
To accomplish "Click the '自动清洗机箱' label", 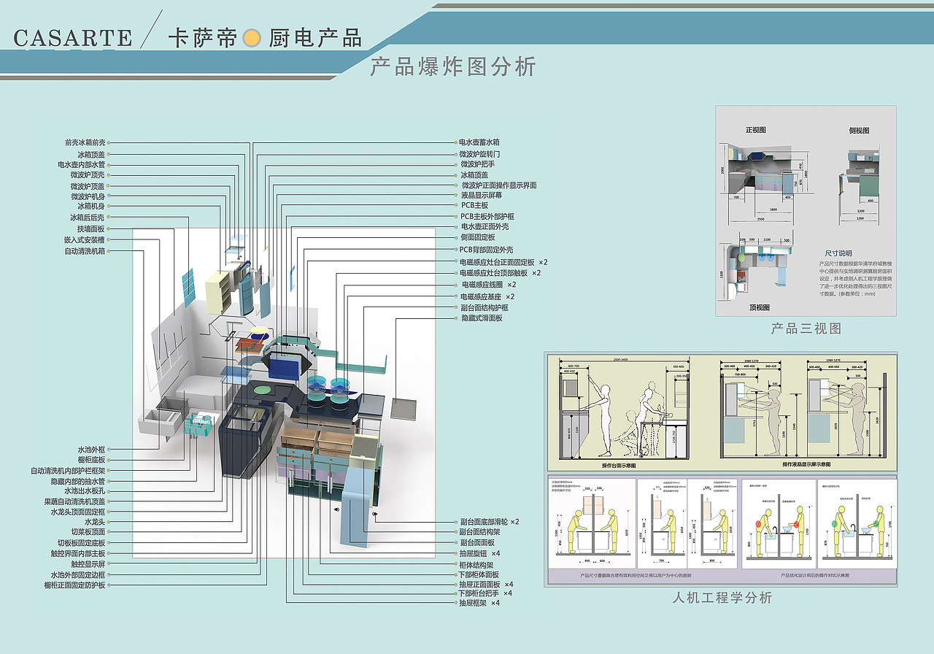I will tap(85, 251).
